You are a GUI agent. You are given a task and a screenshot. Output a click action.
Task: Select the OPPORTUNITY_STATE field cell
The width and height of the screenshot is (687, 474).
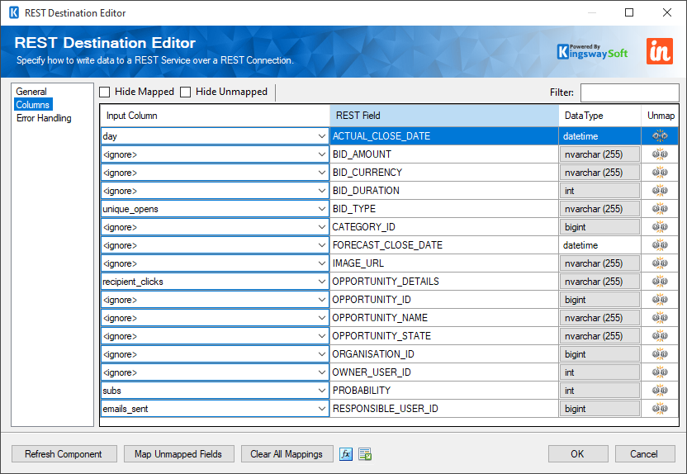coord(444,336)
